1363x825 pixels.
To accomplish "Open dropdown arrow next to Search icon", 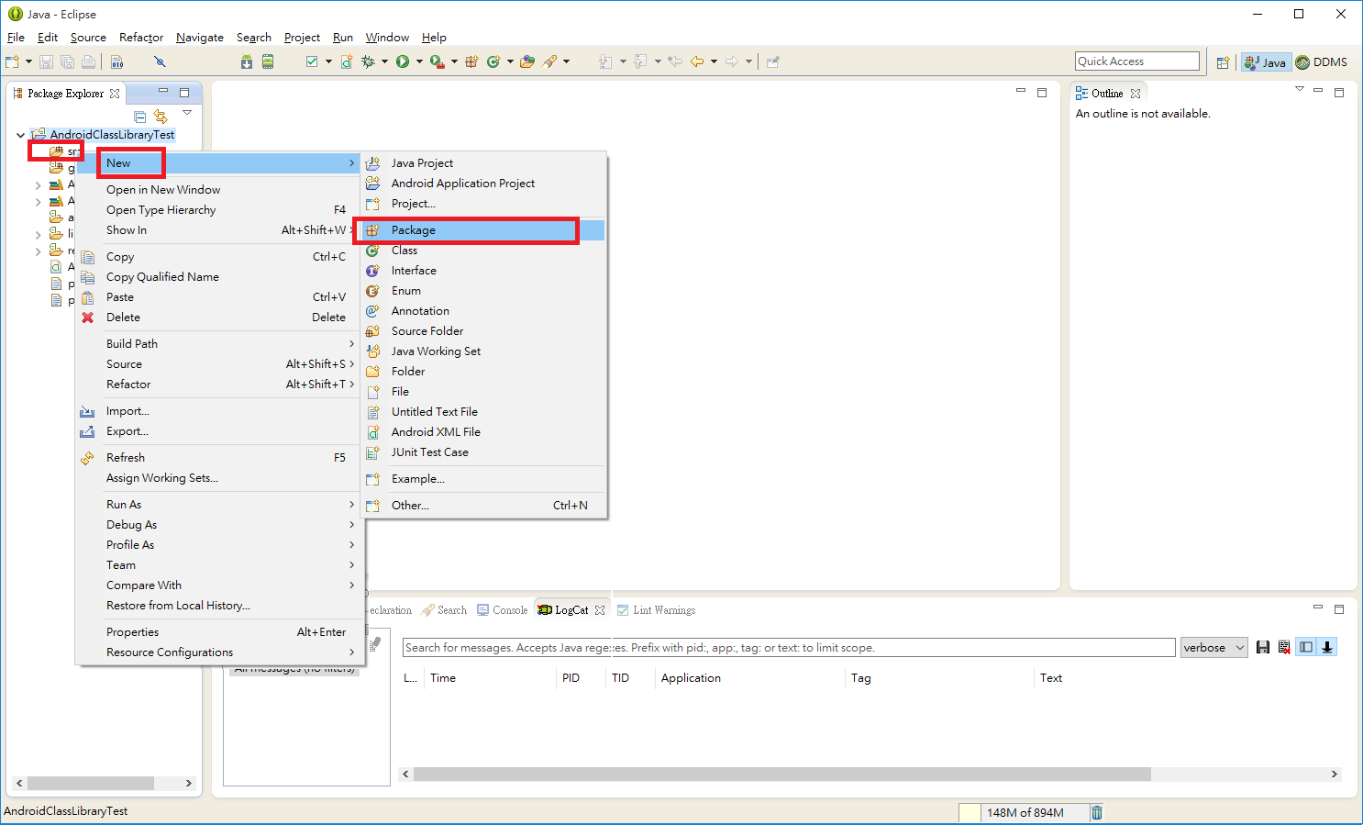I will (x=566, y=61).
